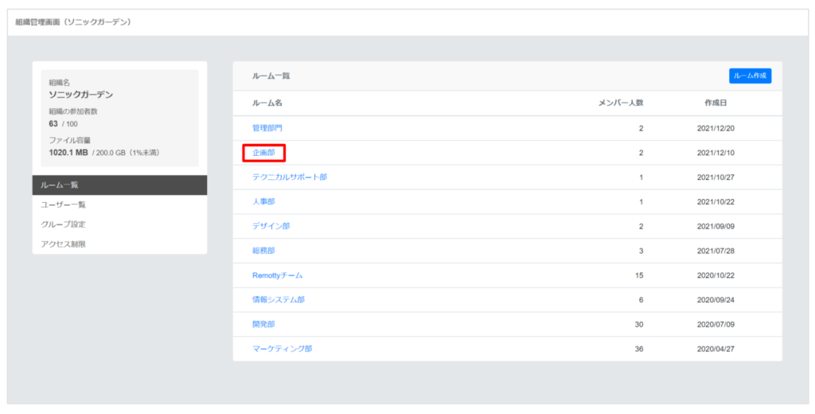
Task: Click the date 2021/07/28 for 総務部
Action: coord(716,251)
